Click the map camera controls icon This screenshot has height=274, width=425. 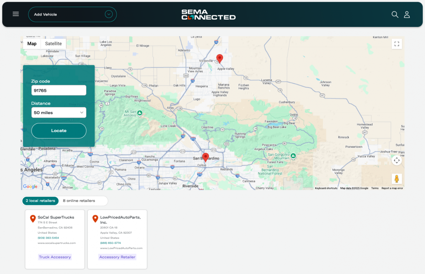click(397, 160)
